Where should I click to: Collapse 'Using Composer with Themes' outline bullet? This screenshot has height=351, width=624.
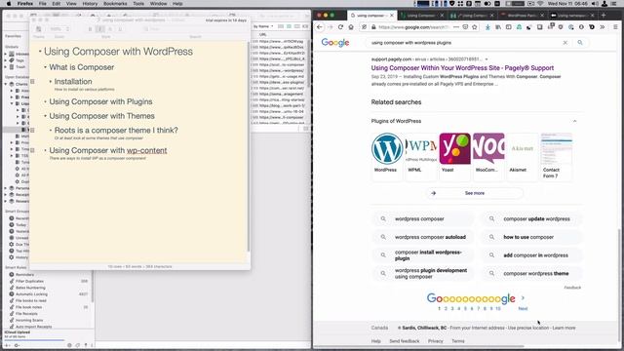click(45, 116)
